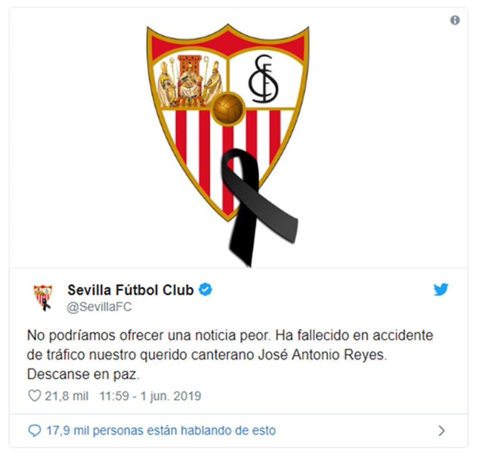480x457 pixels.
Task: Open the 11:59 - 1 jun. 2019 timestamp
Action: pyautogui.click(x=150, y=396)
